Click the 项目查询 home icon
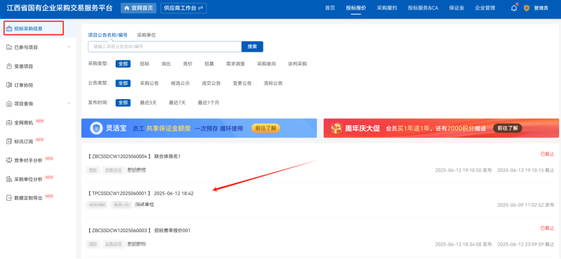This screenshot has height=259, width=561. [9, 104]
